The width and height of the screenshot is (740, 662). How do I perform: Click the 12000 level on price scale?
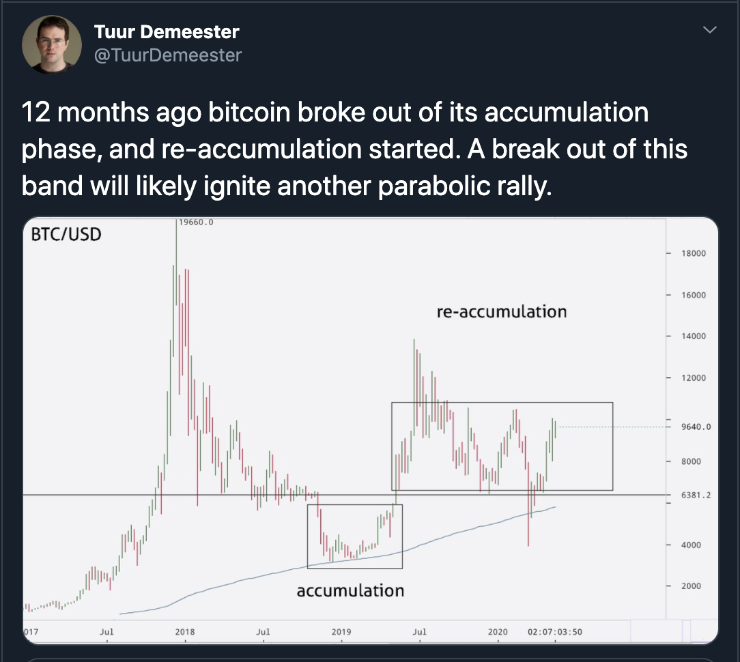[694, 378]
